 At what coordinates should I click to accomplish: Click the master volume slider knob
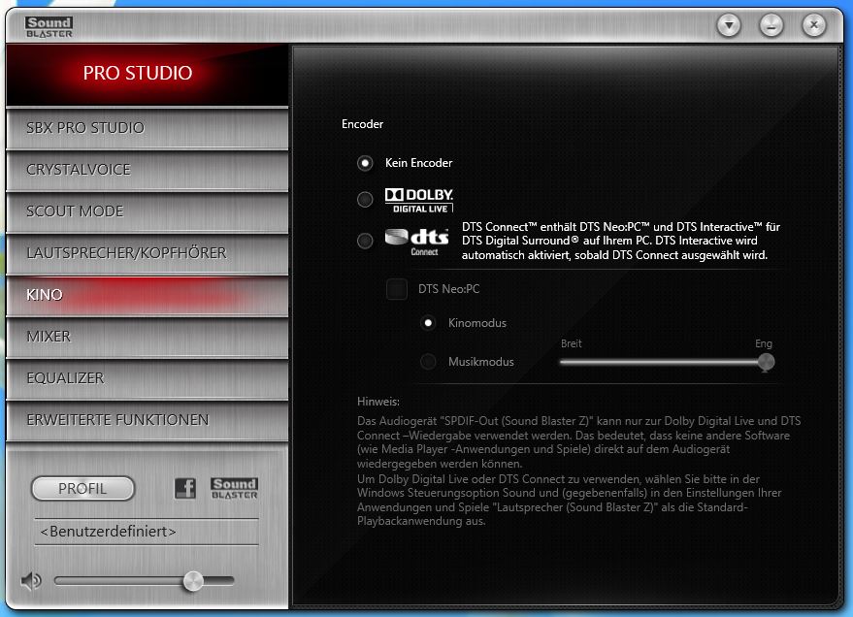193,581
